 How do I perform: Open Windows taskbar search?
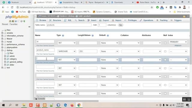pos(10,105)
